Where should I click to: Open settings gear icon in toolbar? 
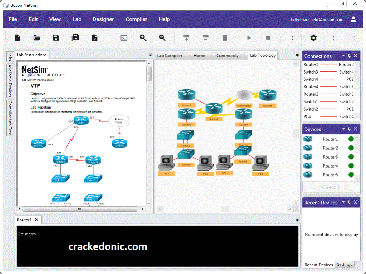click(x=313, y=38)
